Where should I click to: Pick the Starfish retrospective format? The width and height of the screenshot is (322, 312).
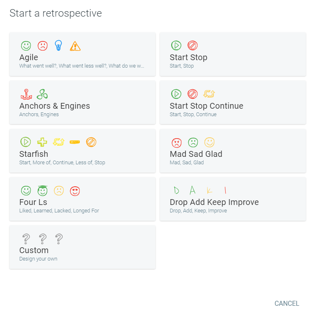(82, 151)
